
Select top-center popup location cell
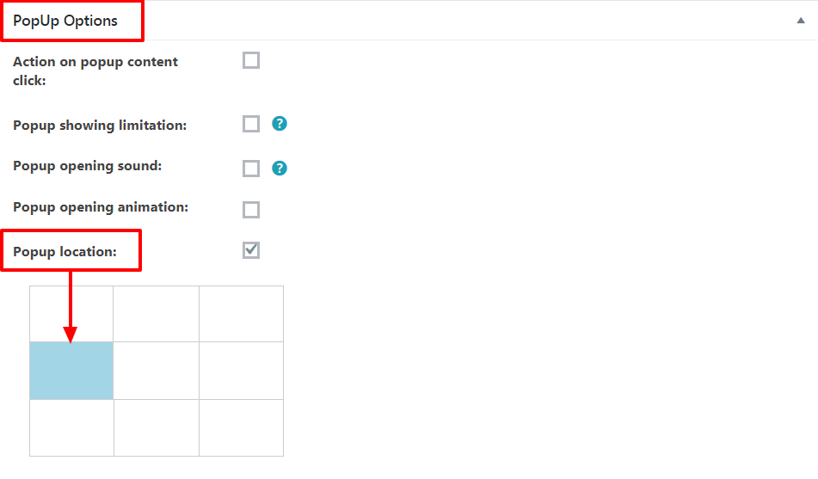pos(156,314)
